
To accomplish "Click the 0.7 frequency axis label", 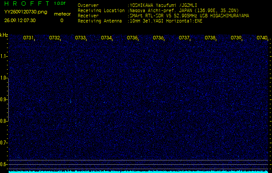I will coord(4,143).
